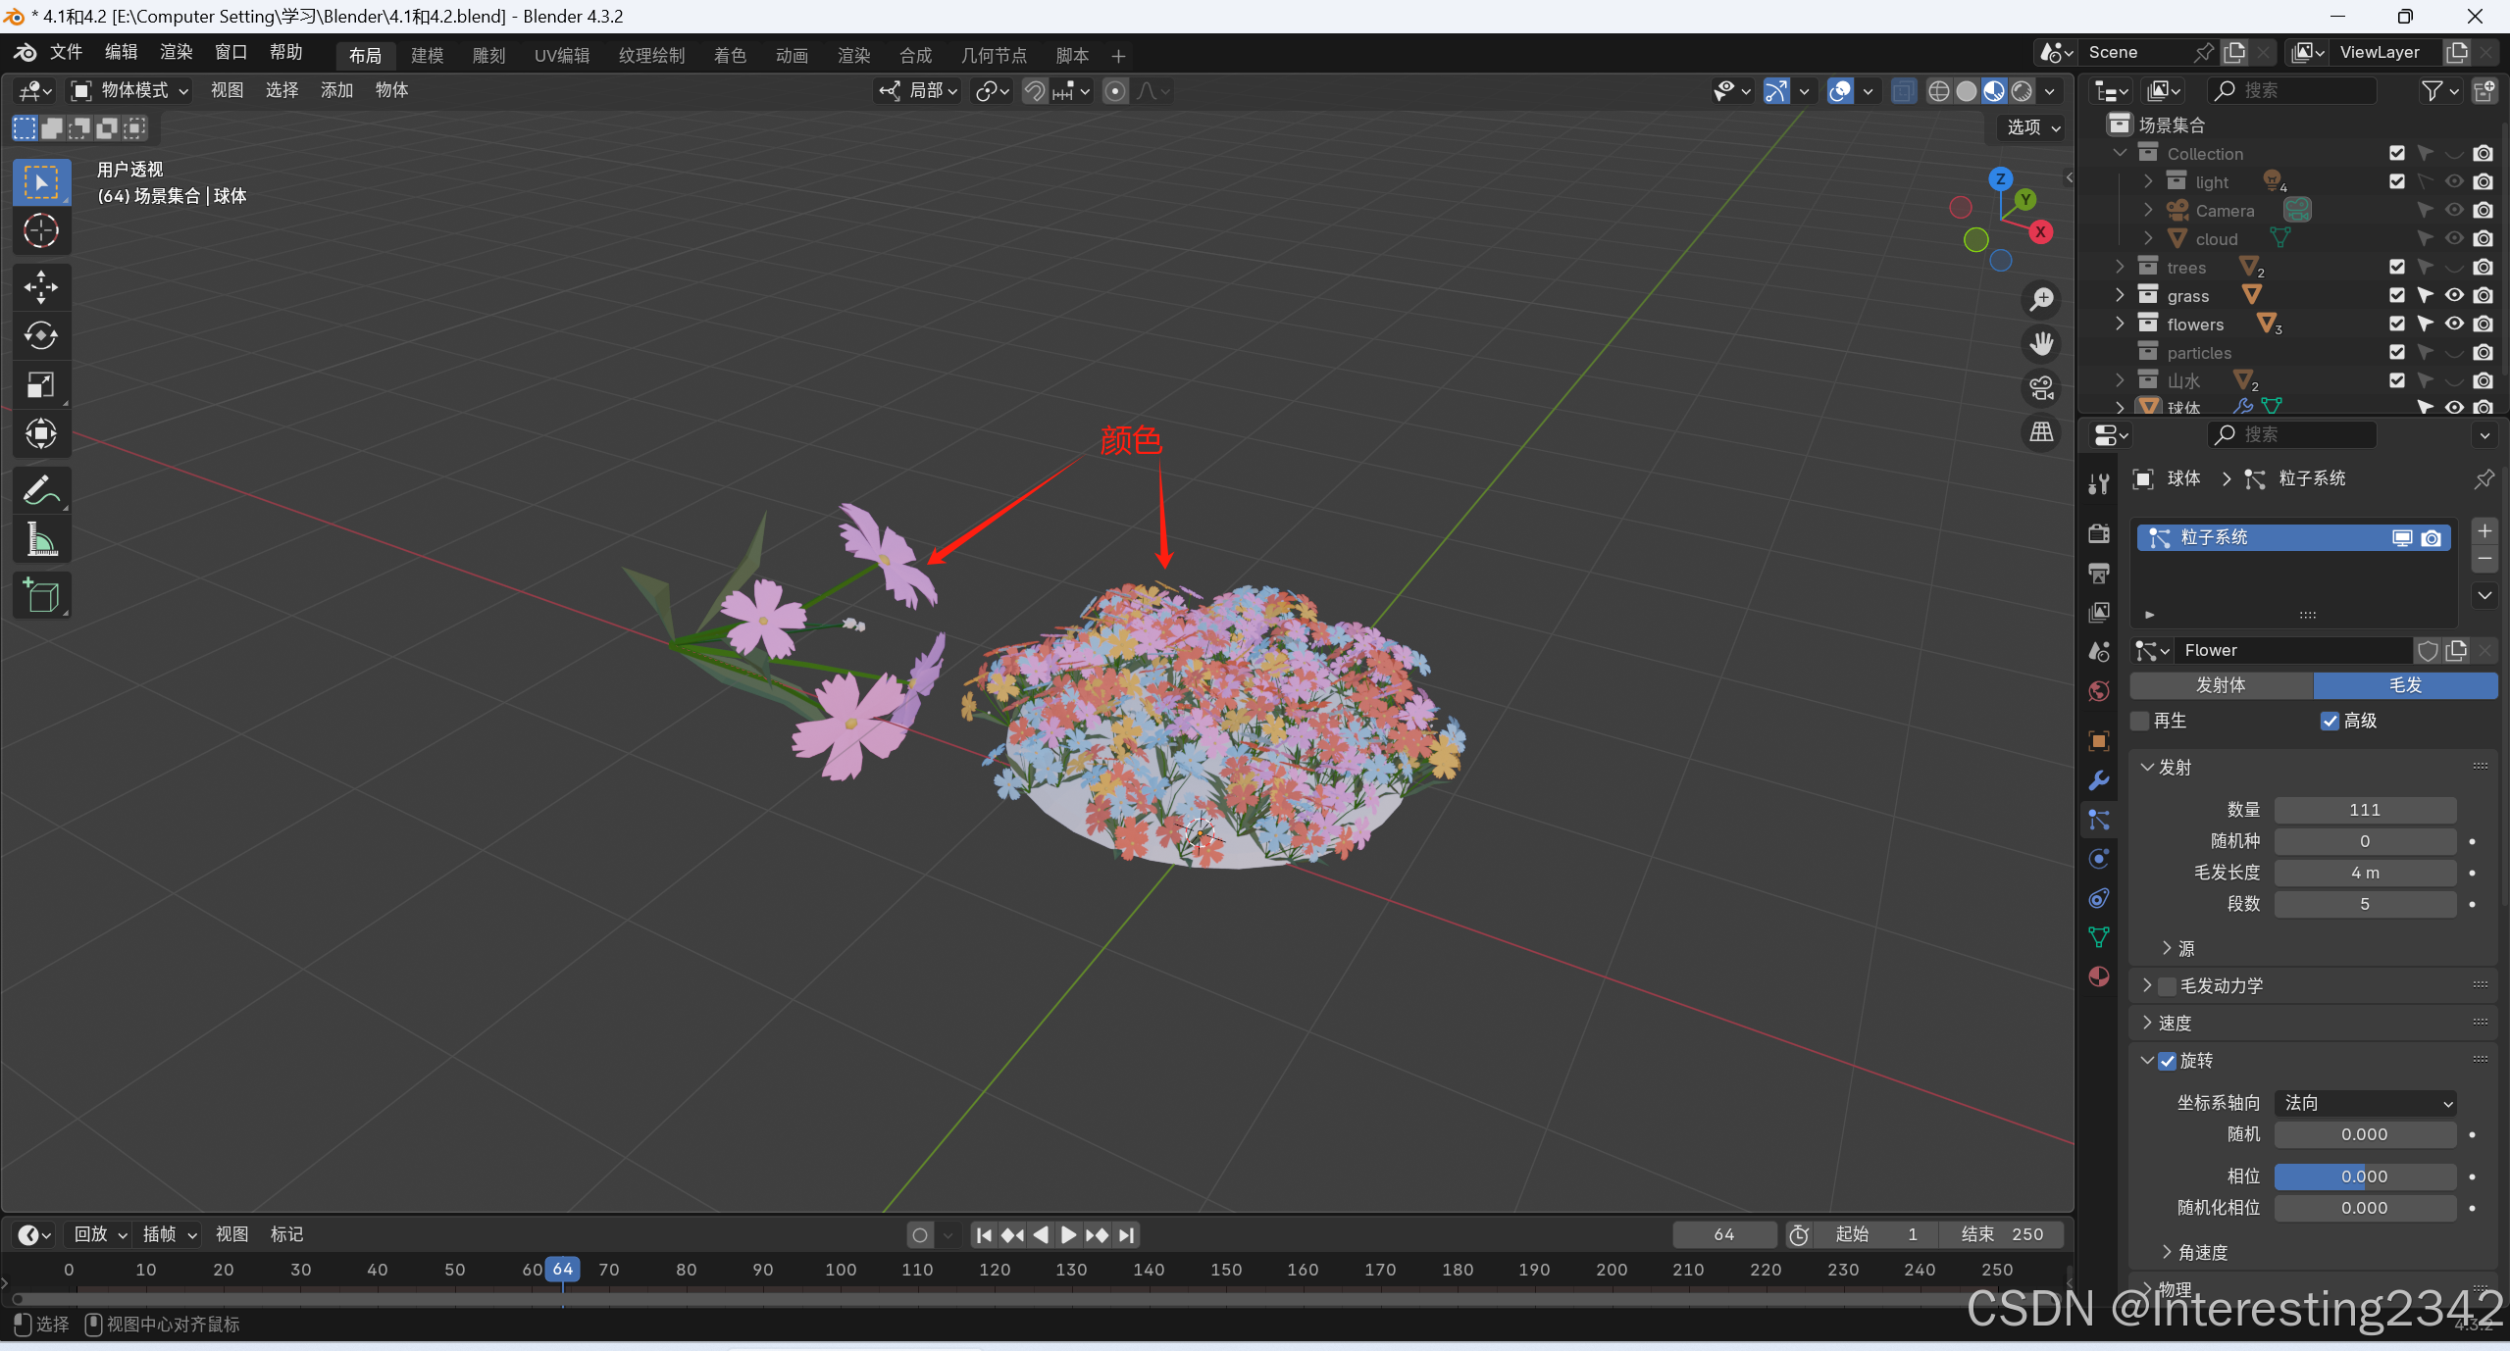Uncheck the Advanced (高级) checkbox
The width and height of the screenshot is (2510, 1351).
[x=2330, y=722]
